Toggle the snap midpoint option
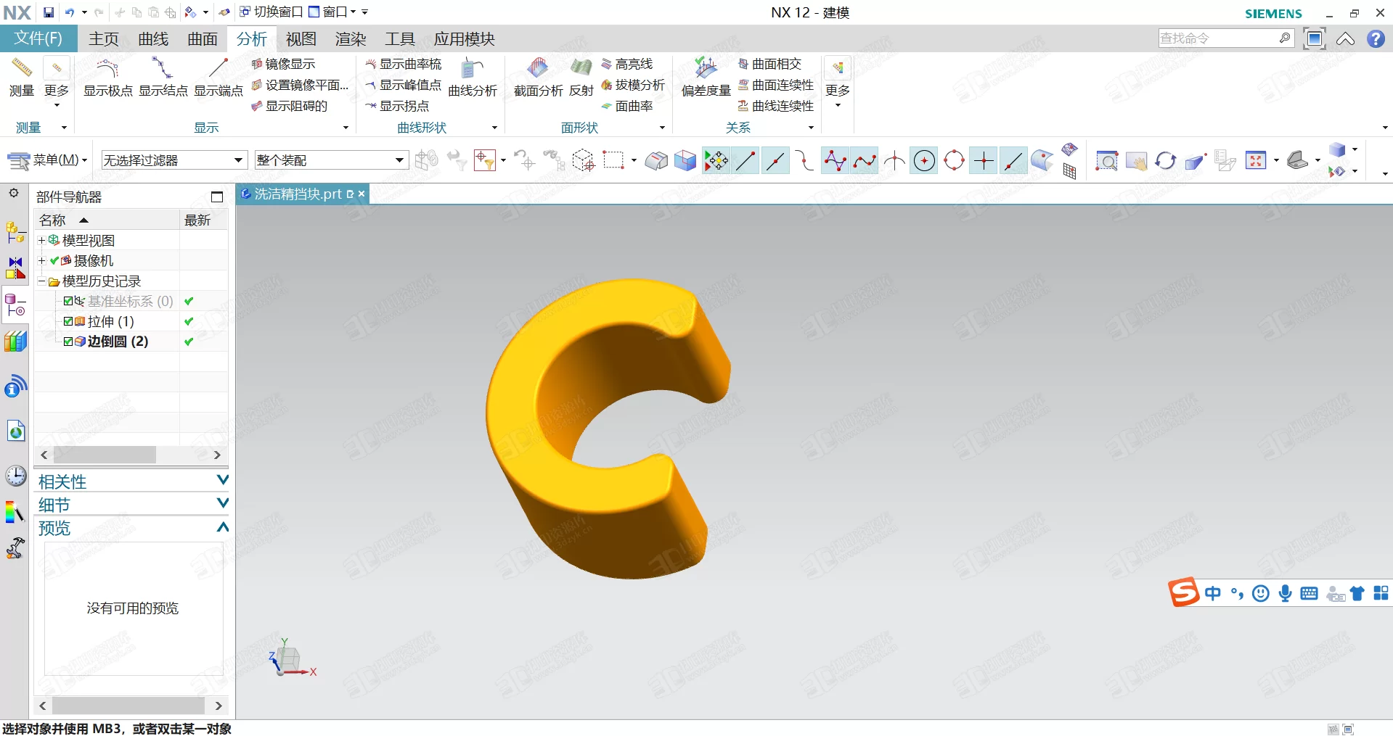This screenshot has height=736, width=1393. click(x=775, y=160)
